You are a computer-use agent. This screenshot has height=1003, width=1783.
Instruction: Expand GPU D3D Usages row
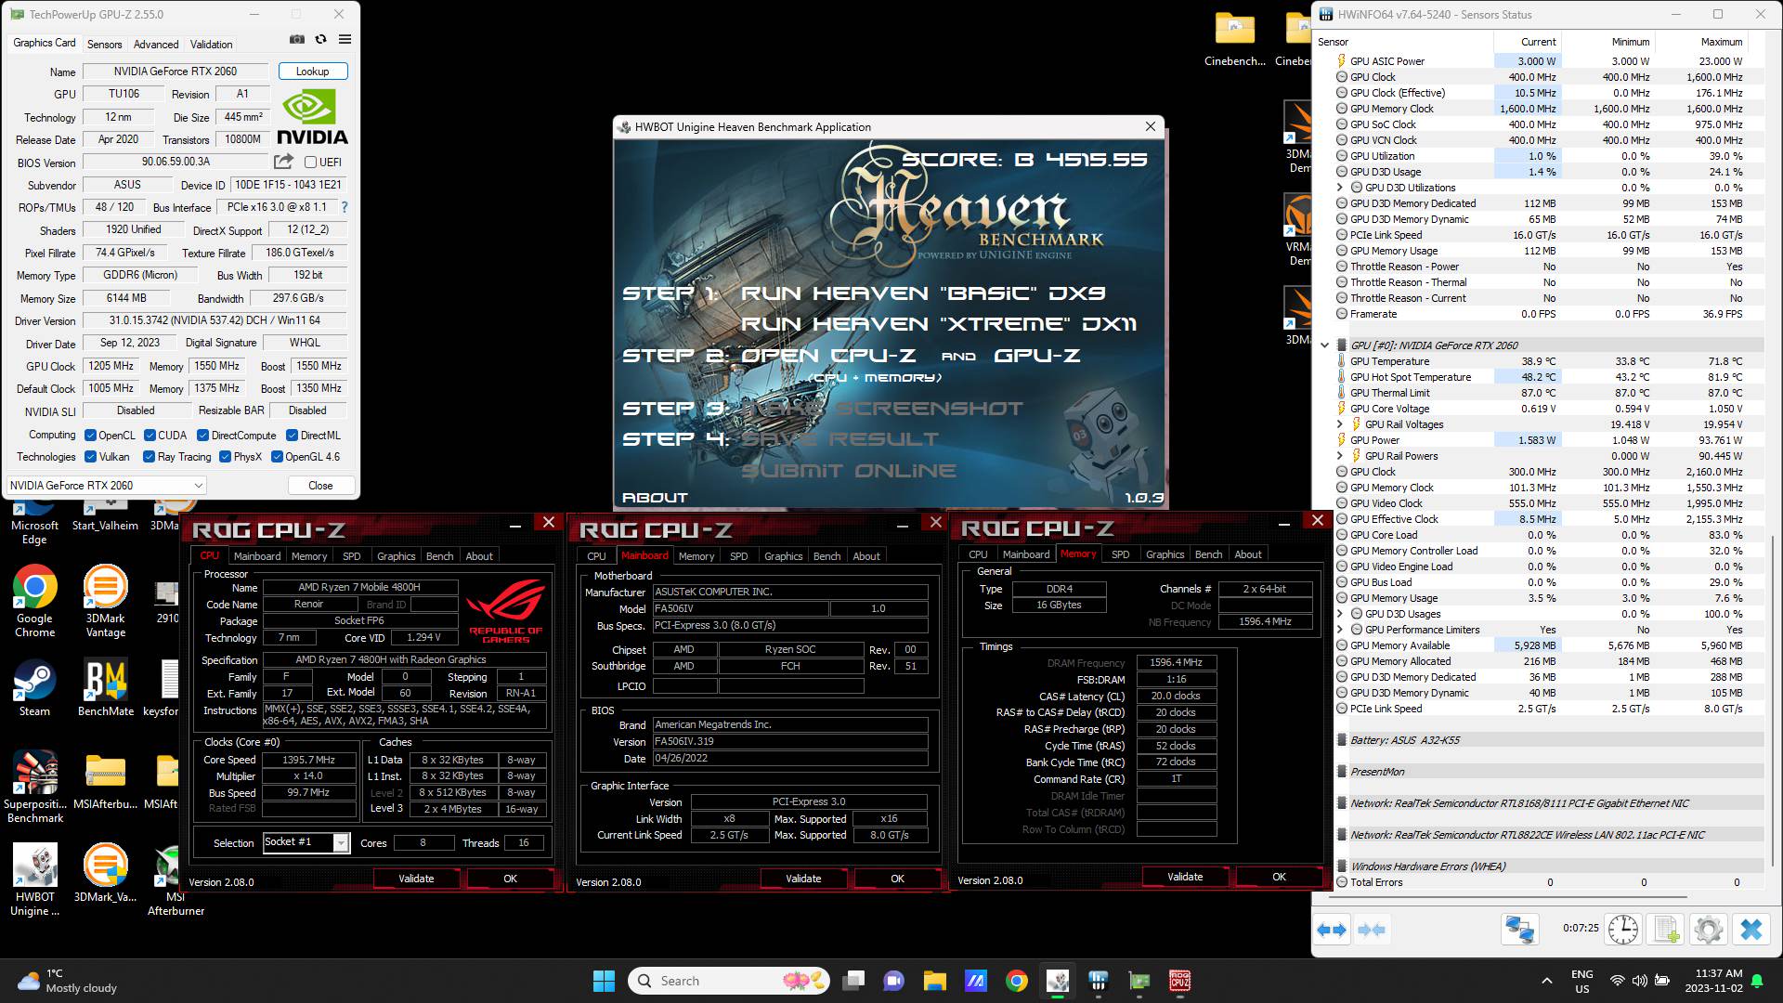1339,614
